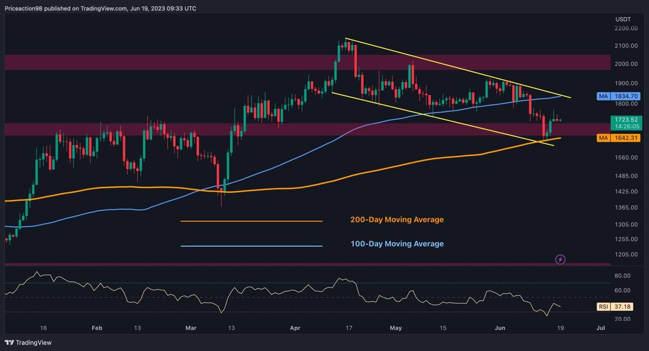Viewport: 649px width, 351px height.
Task: Click the blue legend line for 100-Day MA
Action: pyautogui.click(x=251, y=246)
